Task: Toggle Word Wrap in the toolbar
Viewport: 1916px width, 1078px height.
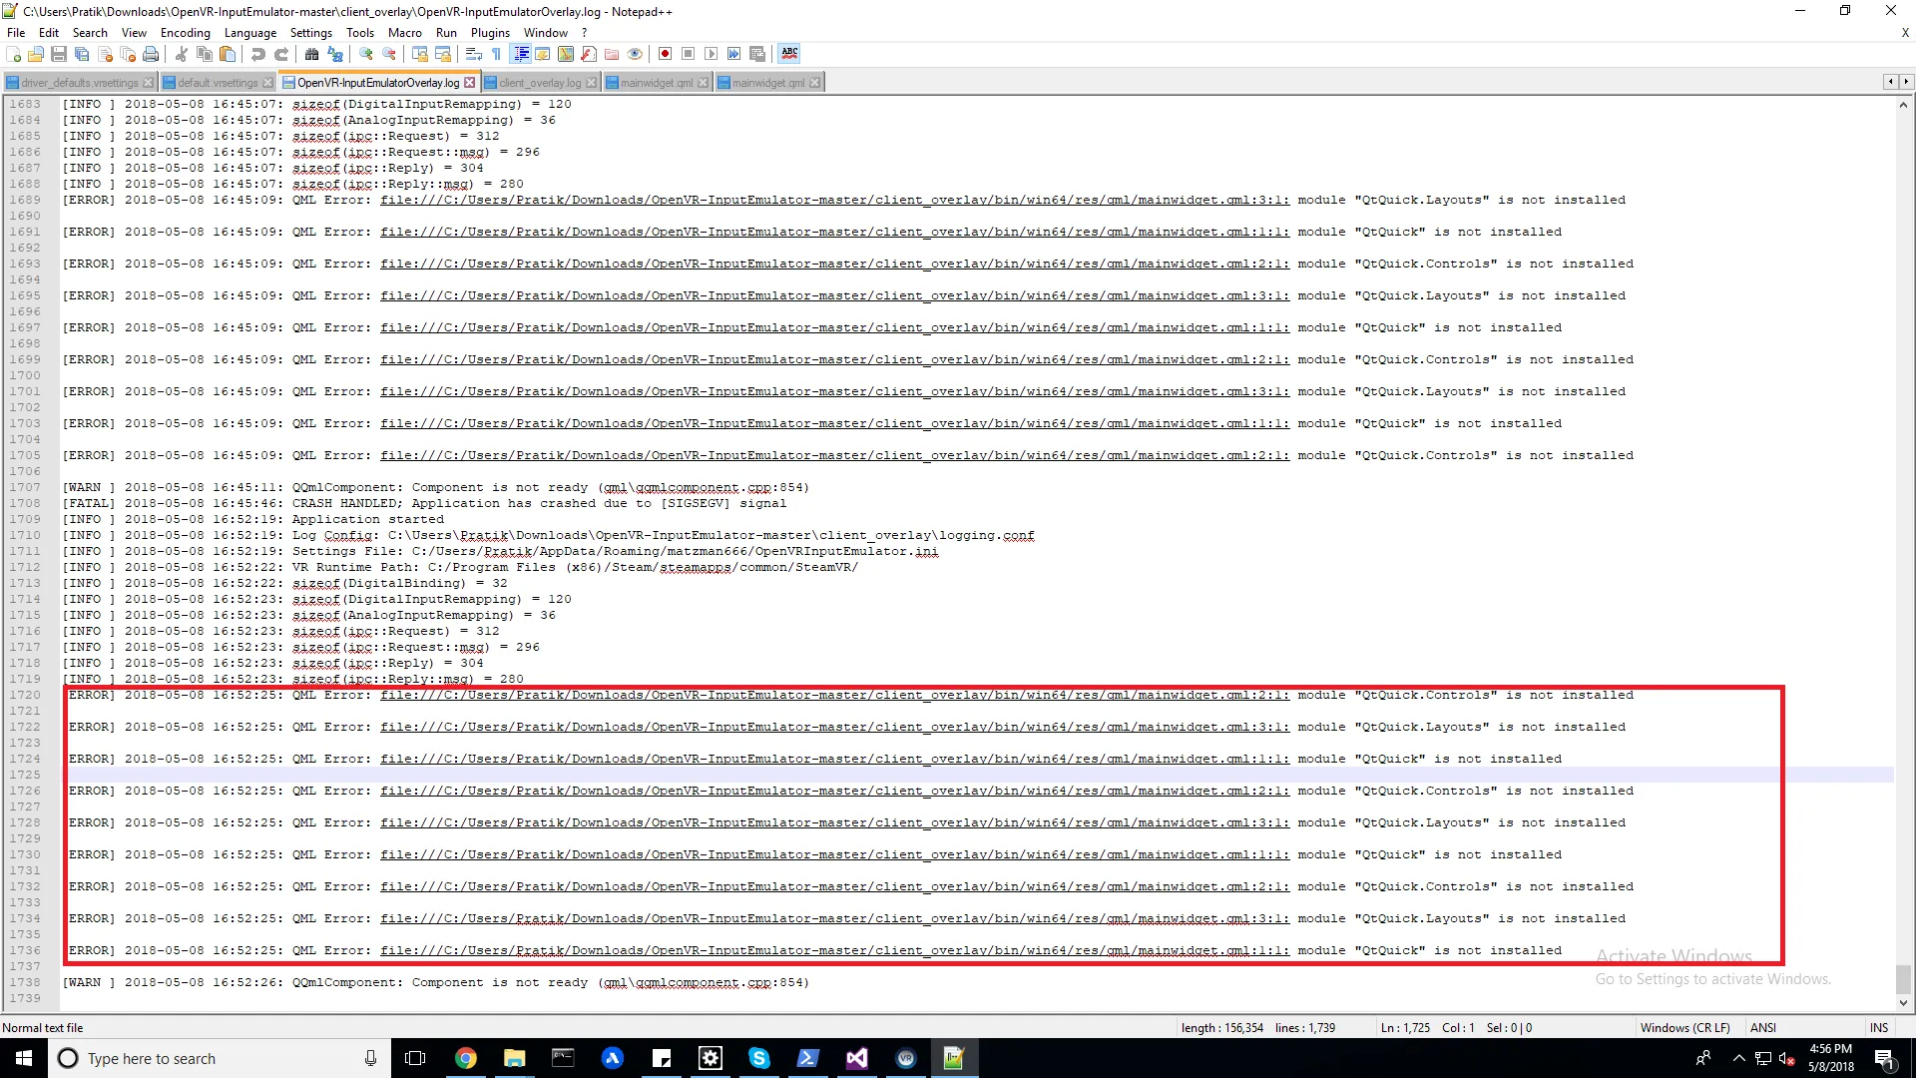Action: pos(474,54)
